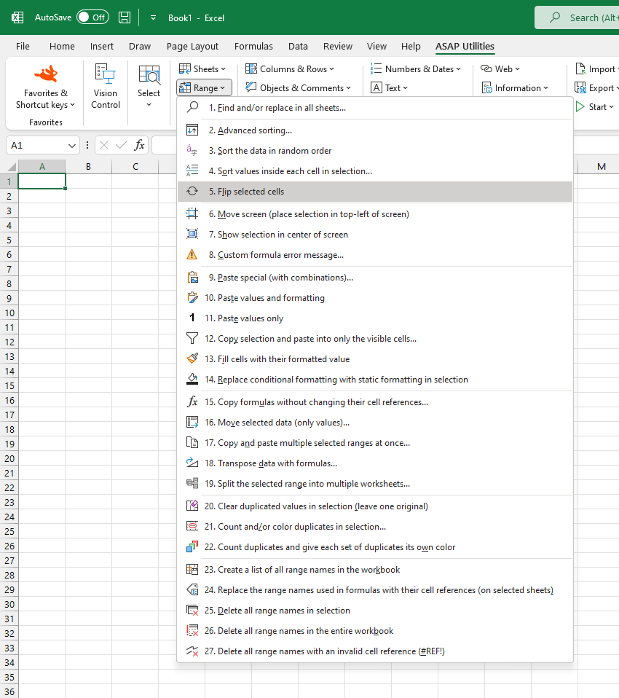Choose Count duplicates and give each set color
Screen dimensions: 619x698
pos(375,546)
